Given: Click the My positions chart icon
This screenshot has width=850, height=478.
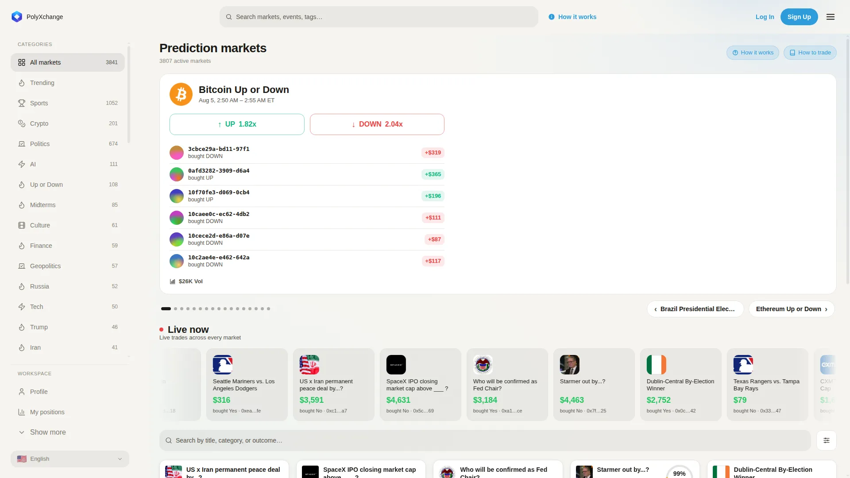Looking at the screenshot, I should (x=22, y=412).
